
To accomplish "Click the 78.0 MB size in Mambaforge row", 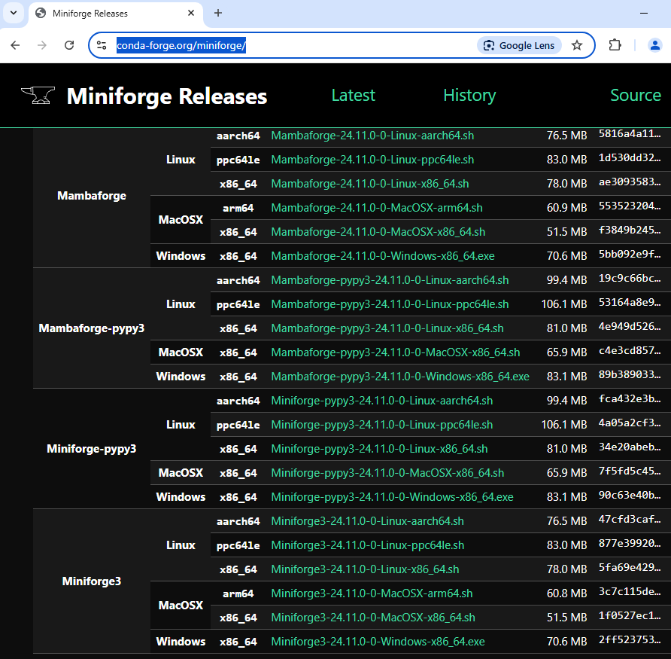I will pos(566,183).
